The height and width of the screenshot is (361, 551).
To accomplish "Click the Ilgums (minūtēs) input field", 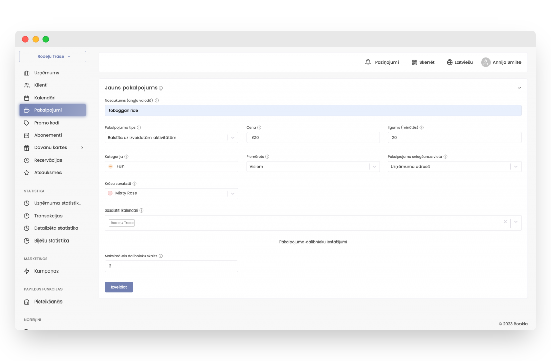I will tap(454, 138).
